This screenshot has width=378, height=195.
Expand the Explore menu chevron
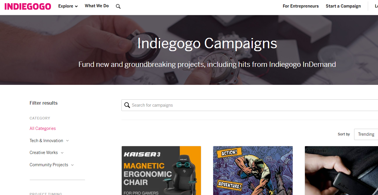[76, 6]
